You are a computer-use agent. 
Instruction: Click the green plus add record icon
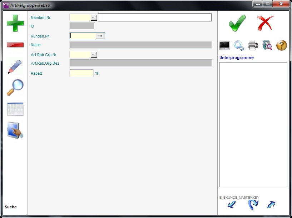[15, 23]
